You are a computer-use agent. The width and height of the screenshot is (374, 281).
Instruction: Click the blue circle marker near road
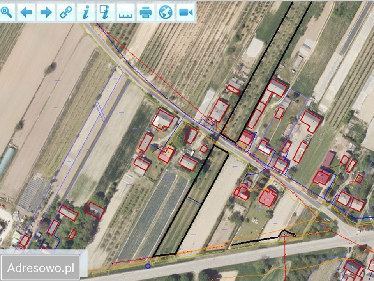coord(148,266)
